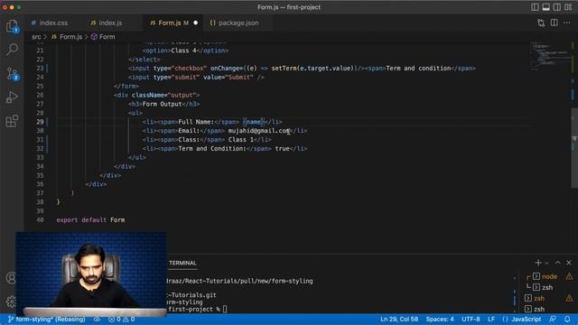This screenshot has width=578, height=325.
Task: Click src in the breadcrumb
Action: (x=36, y=37)
